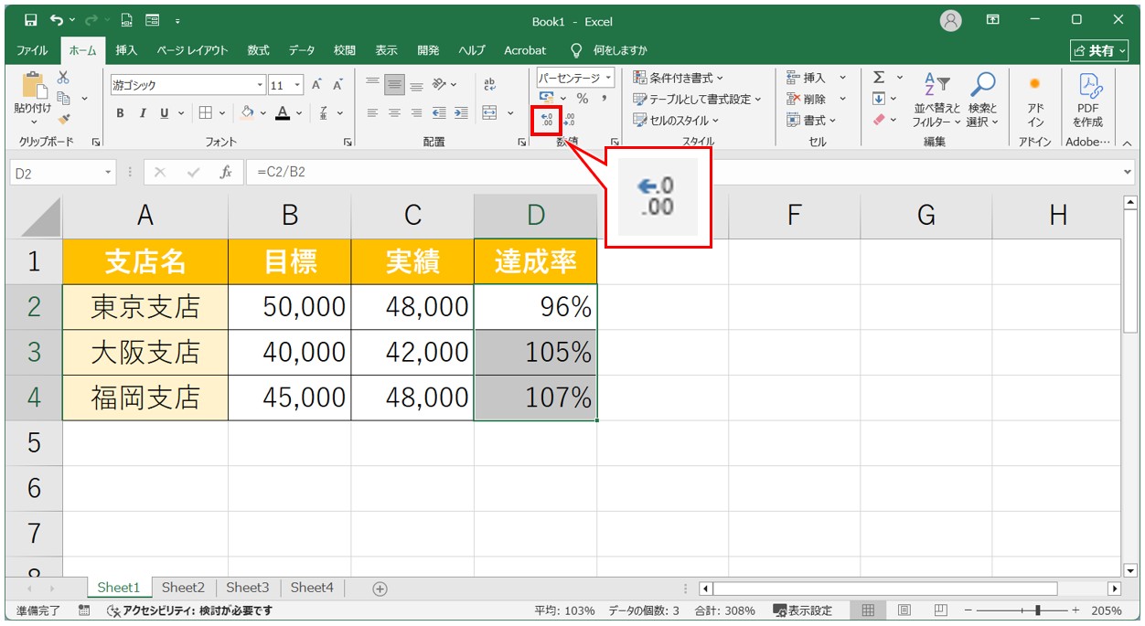Increase the indent

[460, 113]
